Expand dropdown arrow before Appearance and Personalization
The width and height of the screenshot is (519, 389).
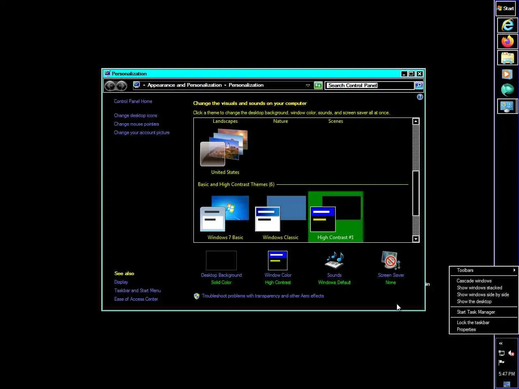pos(144,85)
